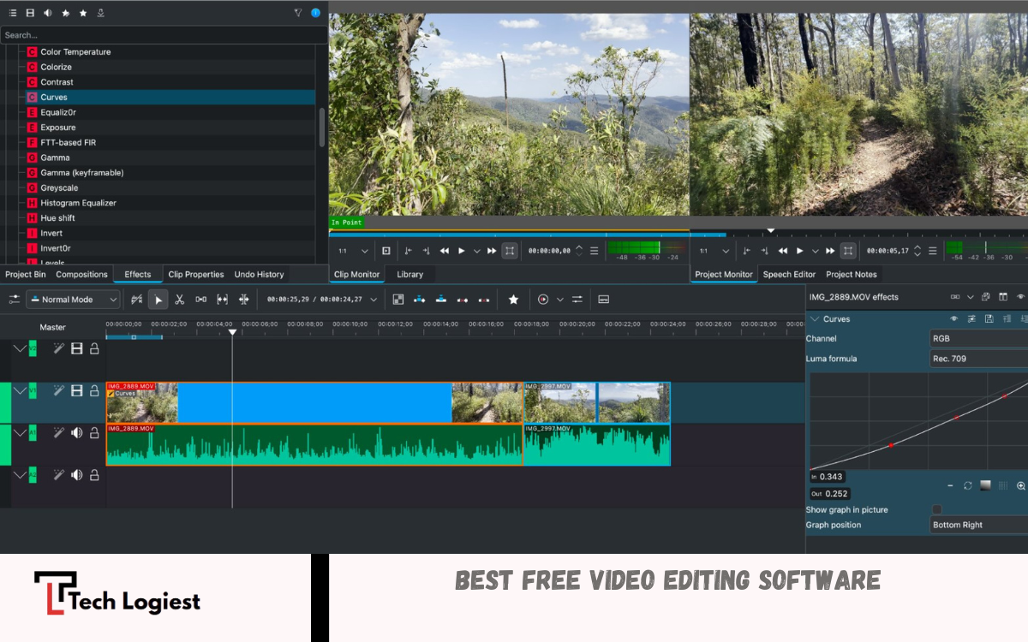Open the Graph position Bottom Right dropdown

click(x=978, y=526)
